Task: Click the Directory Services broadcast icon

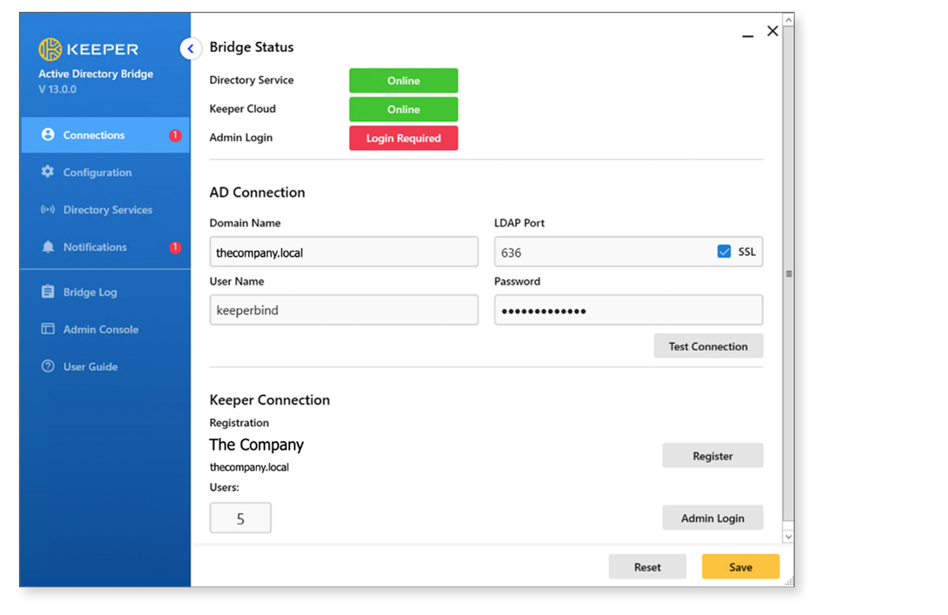Action: pos(48,209)
